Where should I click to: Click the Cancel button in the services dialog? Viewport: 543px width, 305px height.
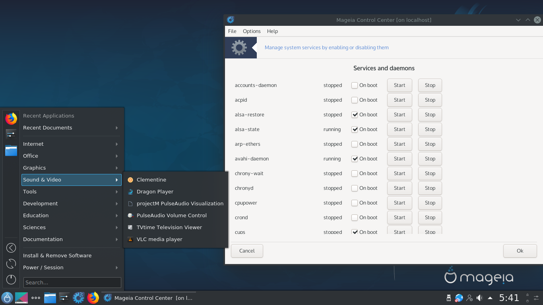[247, 251]
